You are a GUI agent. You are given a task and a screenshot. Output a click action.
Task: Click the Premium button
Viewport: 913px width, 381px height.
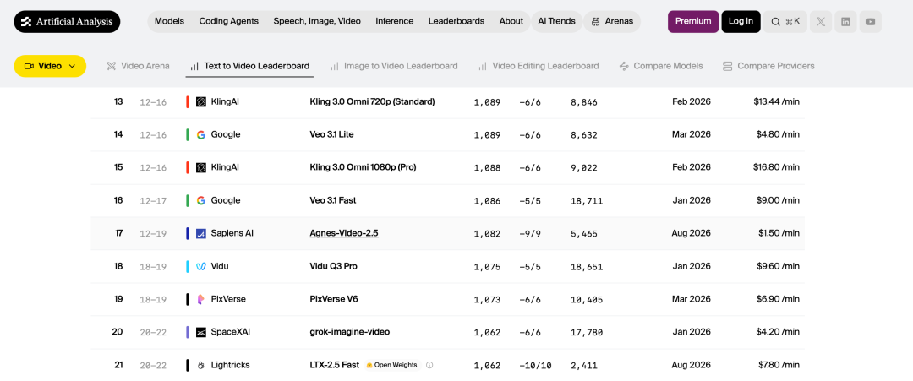(693, 21)
